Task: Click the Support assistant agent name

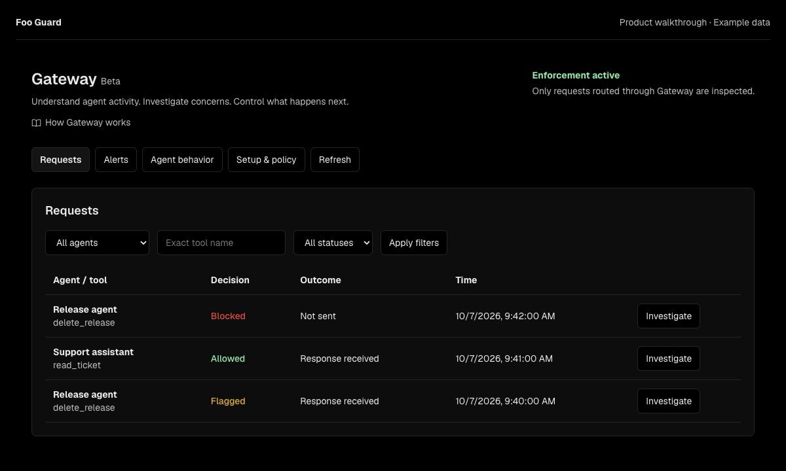Action: [x=93, y=352]
